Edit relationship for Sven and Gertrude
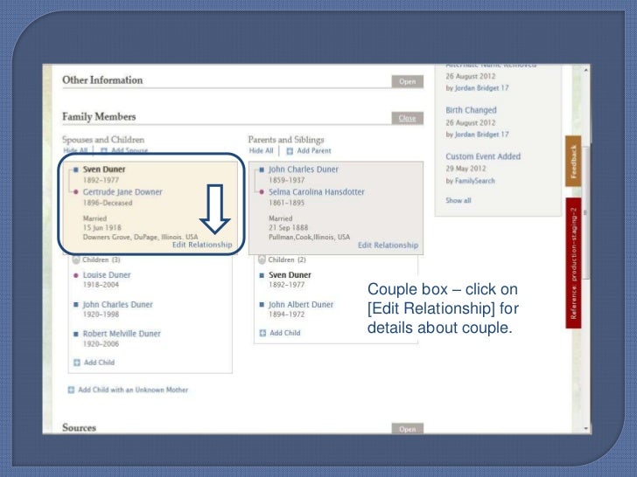637x477 pixels. tap(202, 245)
